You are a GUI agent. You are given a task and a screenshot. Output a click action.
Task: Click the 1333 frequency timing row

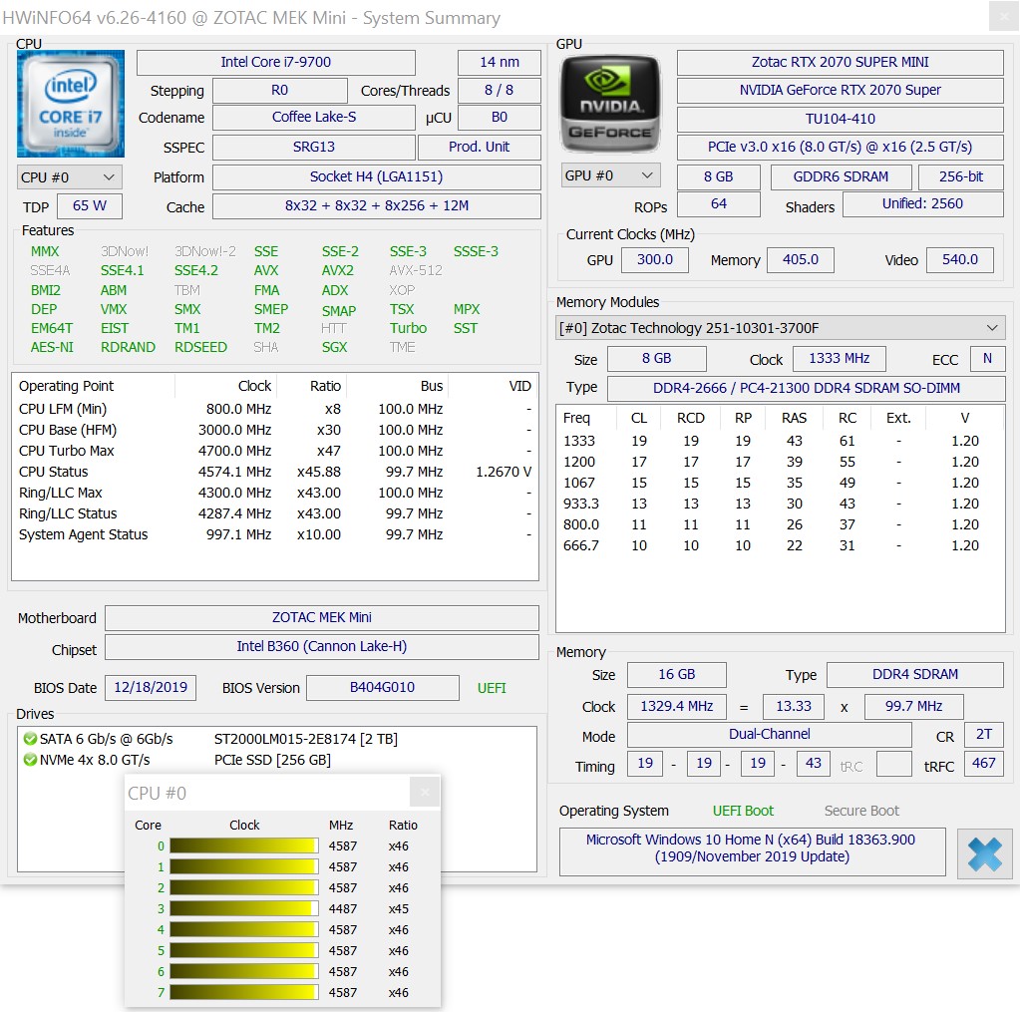(780, 441)
